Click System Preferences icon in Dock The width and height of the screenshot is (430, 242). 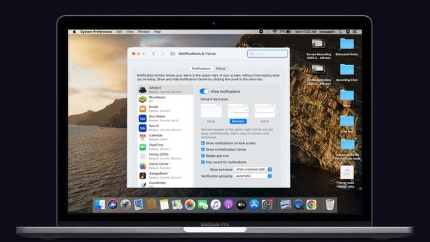(x=267, y=204)
